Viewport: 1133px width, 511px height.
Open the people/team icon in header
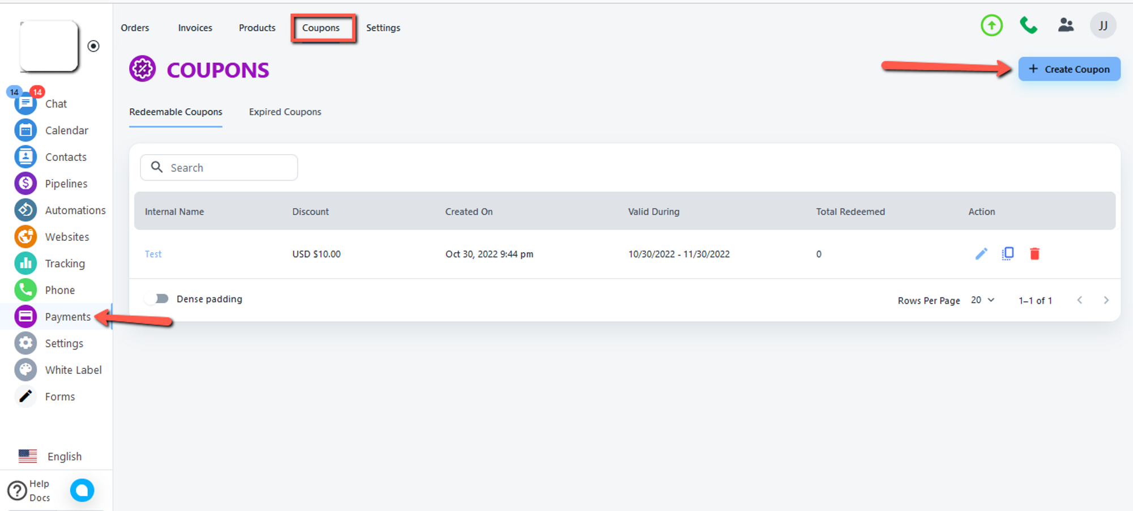pos(1066,25)
